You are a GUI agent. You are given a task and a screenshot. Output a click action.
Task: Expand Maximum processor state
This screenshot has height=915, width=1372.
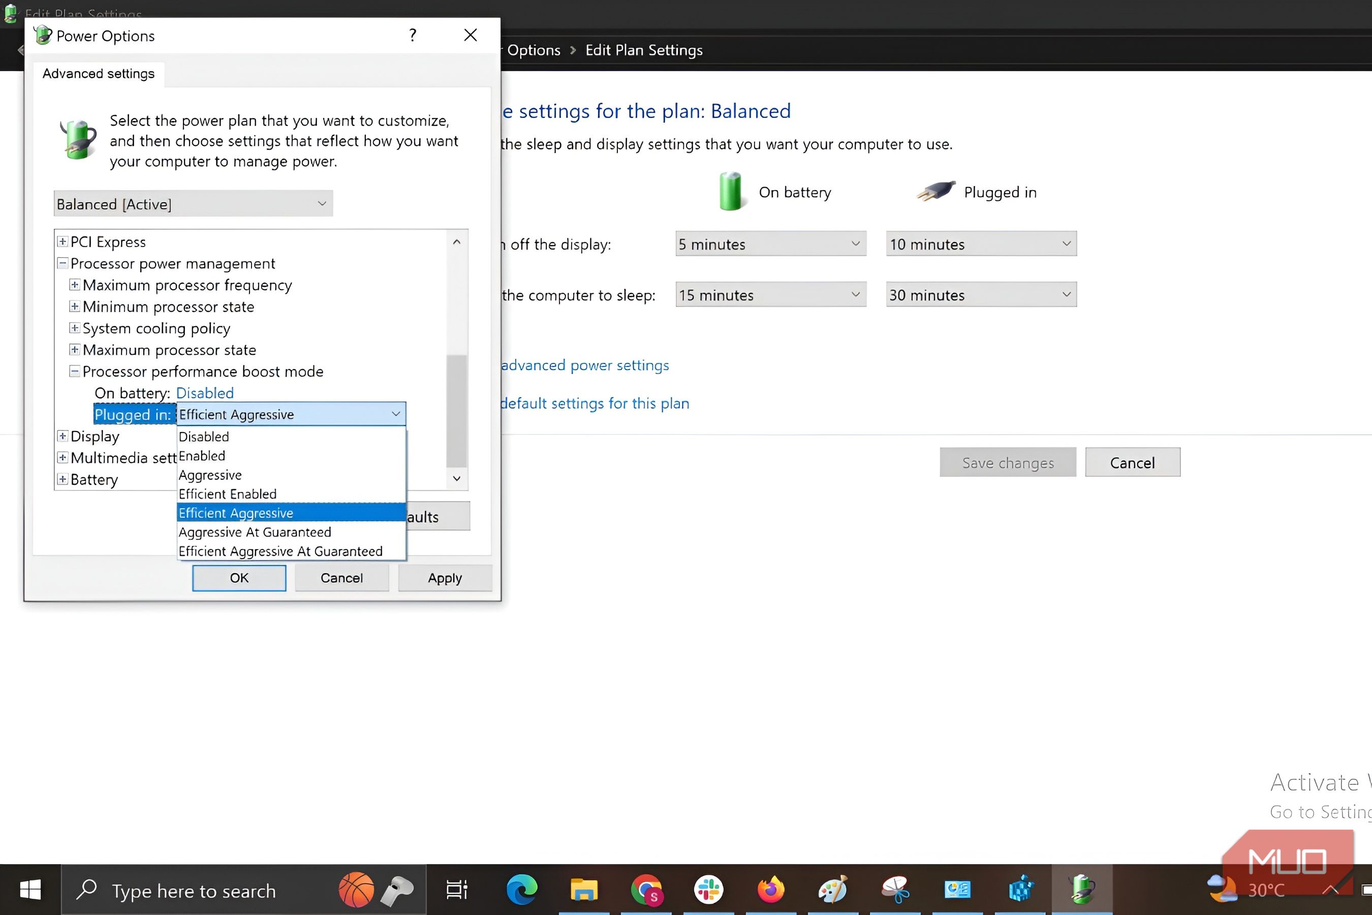click(x=74, y=349)
